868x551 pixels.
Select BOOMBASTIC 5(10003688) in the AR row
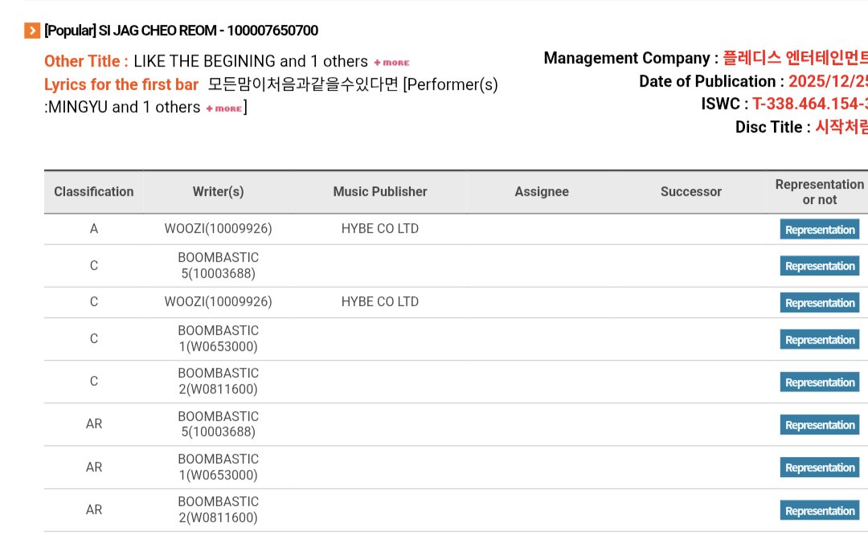pos(218,424)
